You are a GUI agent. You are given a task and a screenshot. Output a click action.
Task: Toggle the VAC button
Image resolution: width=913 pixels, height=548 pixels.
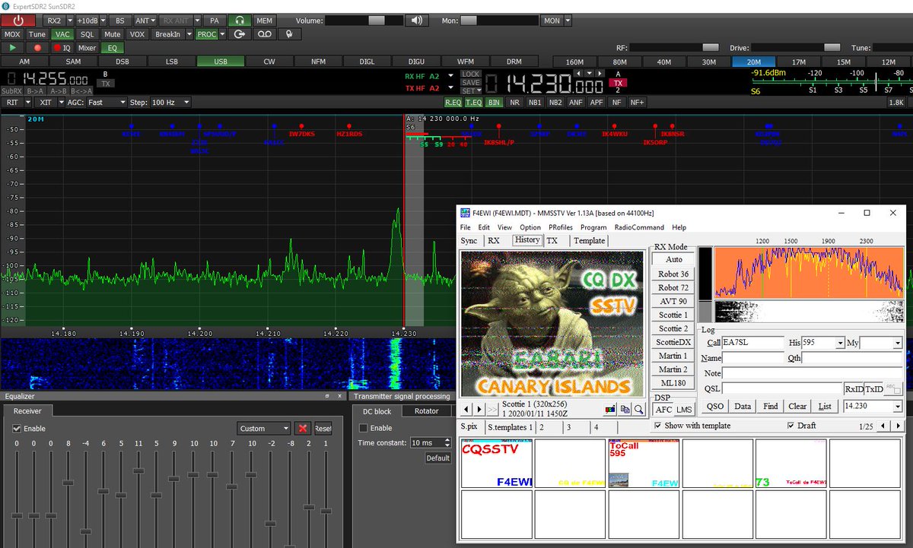[x=62, y=34]
